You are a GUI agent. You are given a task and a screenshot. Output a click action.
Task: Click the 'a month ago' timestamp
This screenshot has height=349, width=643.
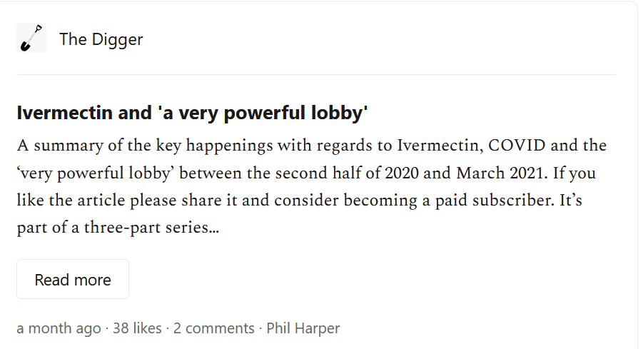[59, 328]
